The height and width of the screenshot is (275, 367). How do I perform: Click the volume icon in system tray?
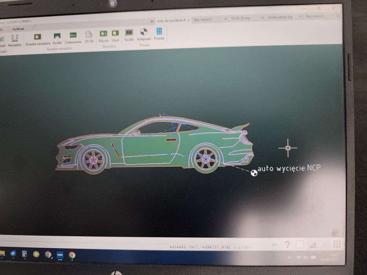point(306,257)
